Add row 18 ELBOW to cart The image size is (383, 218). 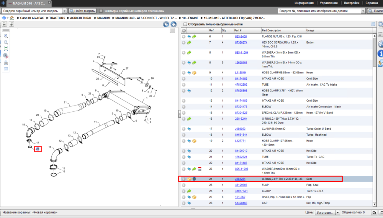[x=184, y=135]
